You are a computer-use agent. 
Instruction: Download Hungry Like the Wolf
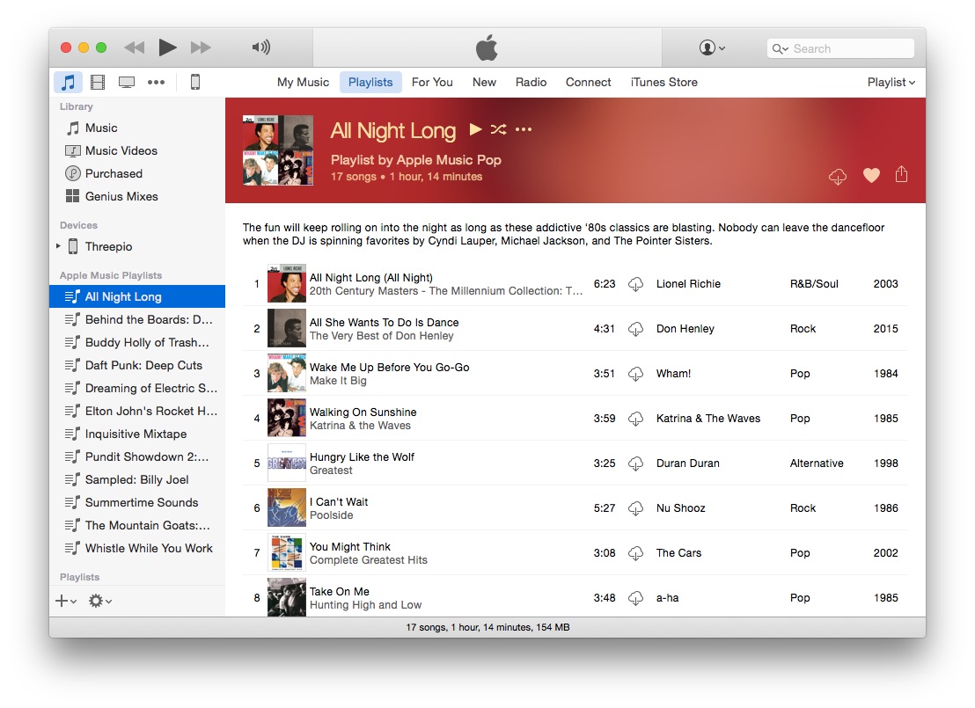pos(635,463)
